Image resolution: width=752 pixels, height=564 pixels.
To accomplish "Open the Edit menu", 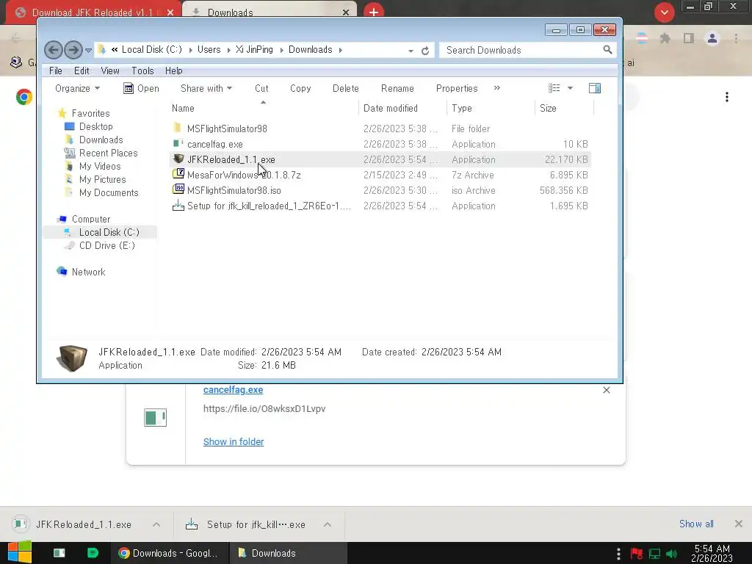I will point(82,70).
